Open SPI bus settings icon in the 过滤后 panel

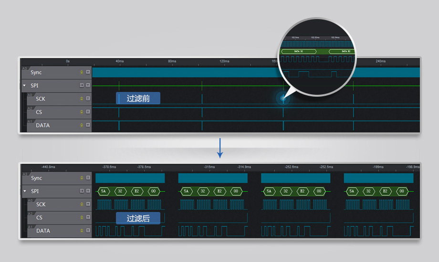pos(82,191)
